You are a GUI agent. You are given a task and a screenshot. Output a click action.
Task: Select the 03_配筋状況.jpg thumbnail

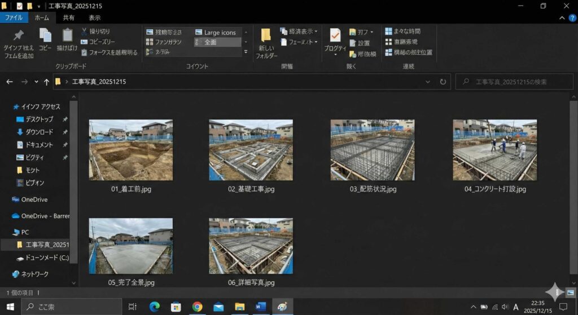[x=373, y=150]
